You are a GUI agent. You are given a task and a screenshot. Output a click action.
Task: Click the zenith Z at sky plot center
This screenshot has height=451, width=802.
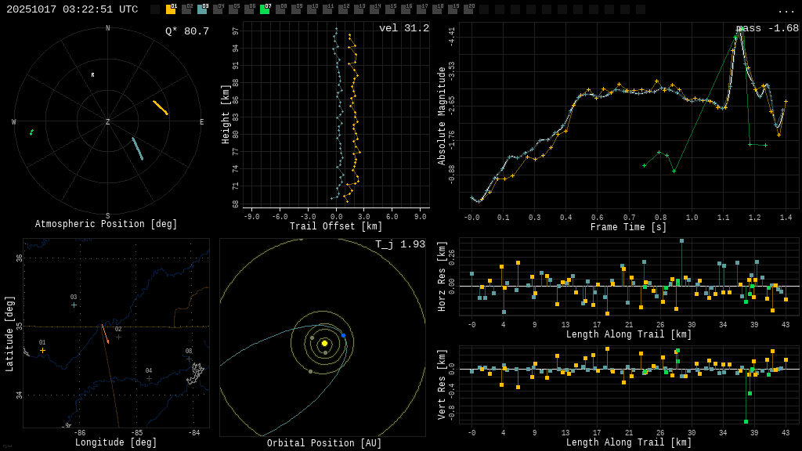tap(108, 122)
